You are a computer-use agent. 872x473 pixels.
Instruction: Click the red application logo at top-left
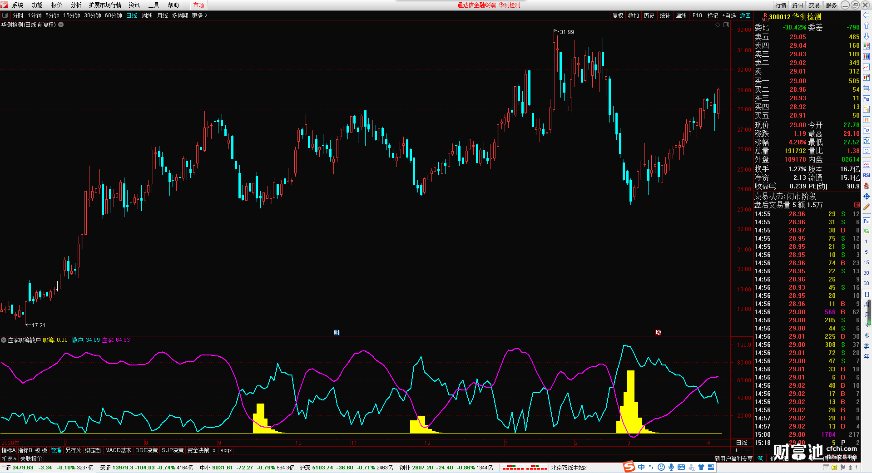(5, 5)
